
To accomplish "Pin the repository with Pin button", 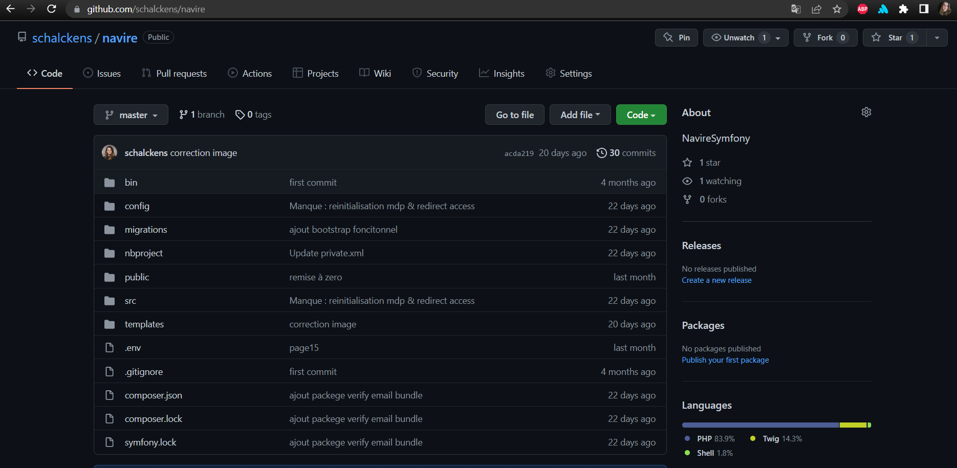I will pos(677,37).
